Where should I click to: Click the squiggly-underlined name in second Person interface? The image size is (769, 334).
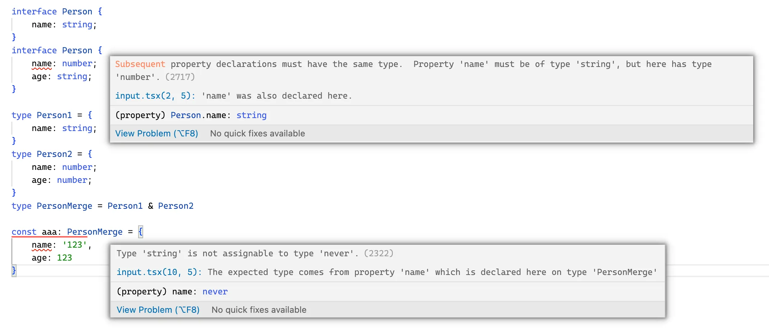(x=41, y=64)
